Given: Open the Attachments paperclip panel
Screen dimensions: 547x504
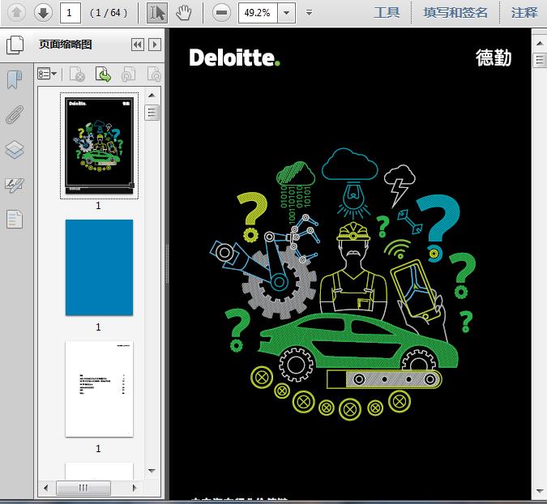Looking at the screenshot, I should [x=15, y=114].
